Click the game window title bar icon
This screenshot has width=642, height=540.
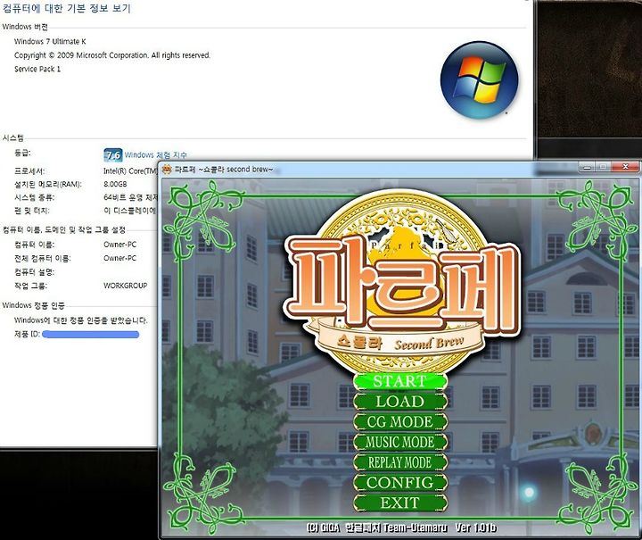pos(167,170)
